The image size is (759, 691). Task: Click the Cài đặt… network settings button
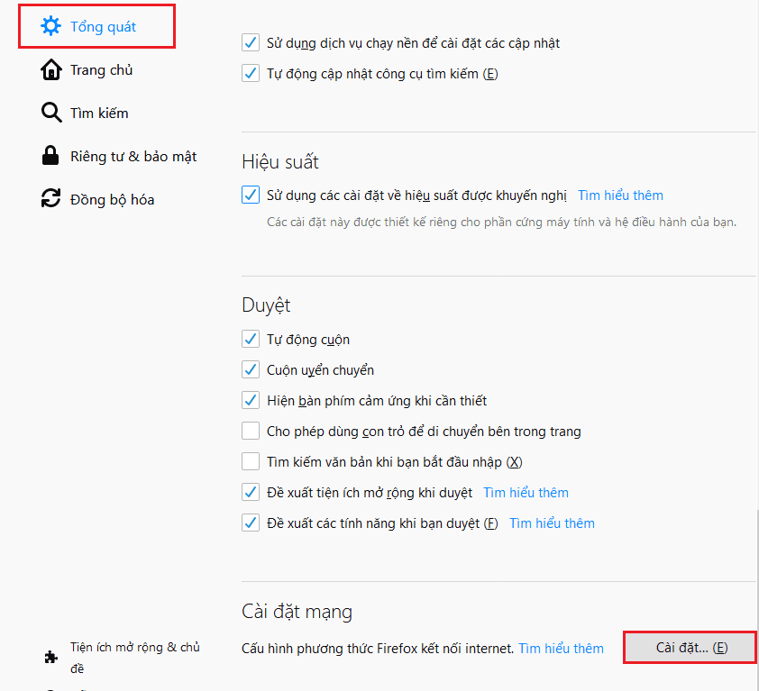click(691, 649)
